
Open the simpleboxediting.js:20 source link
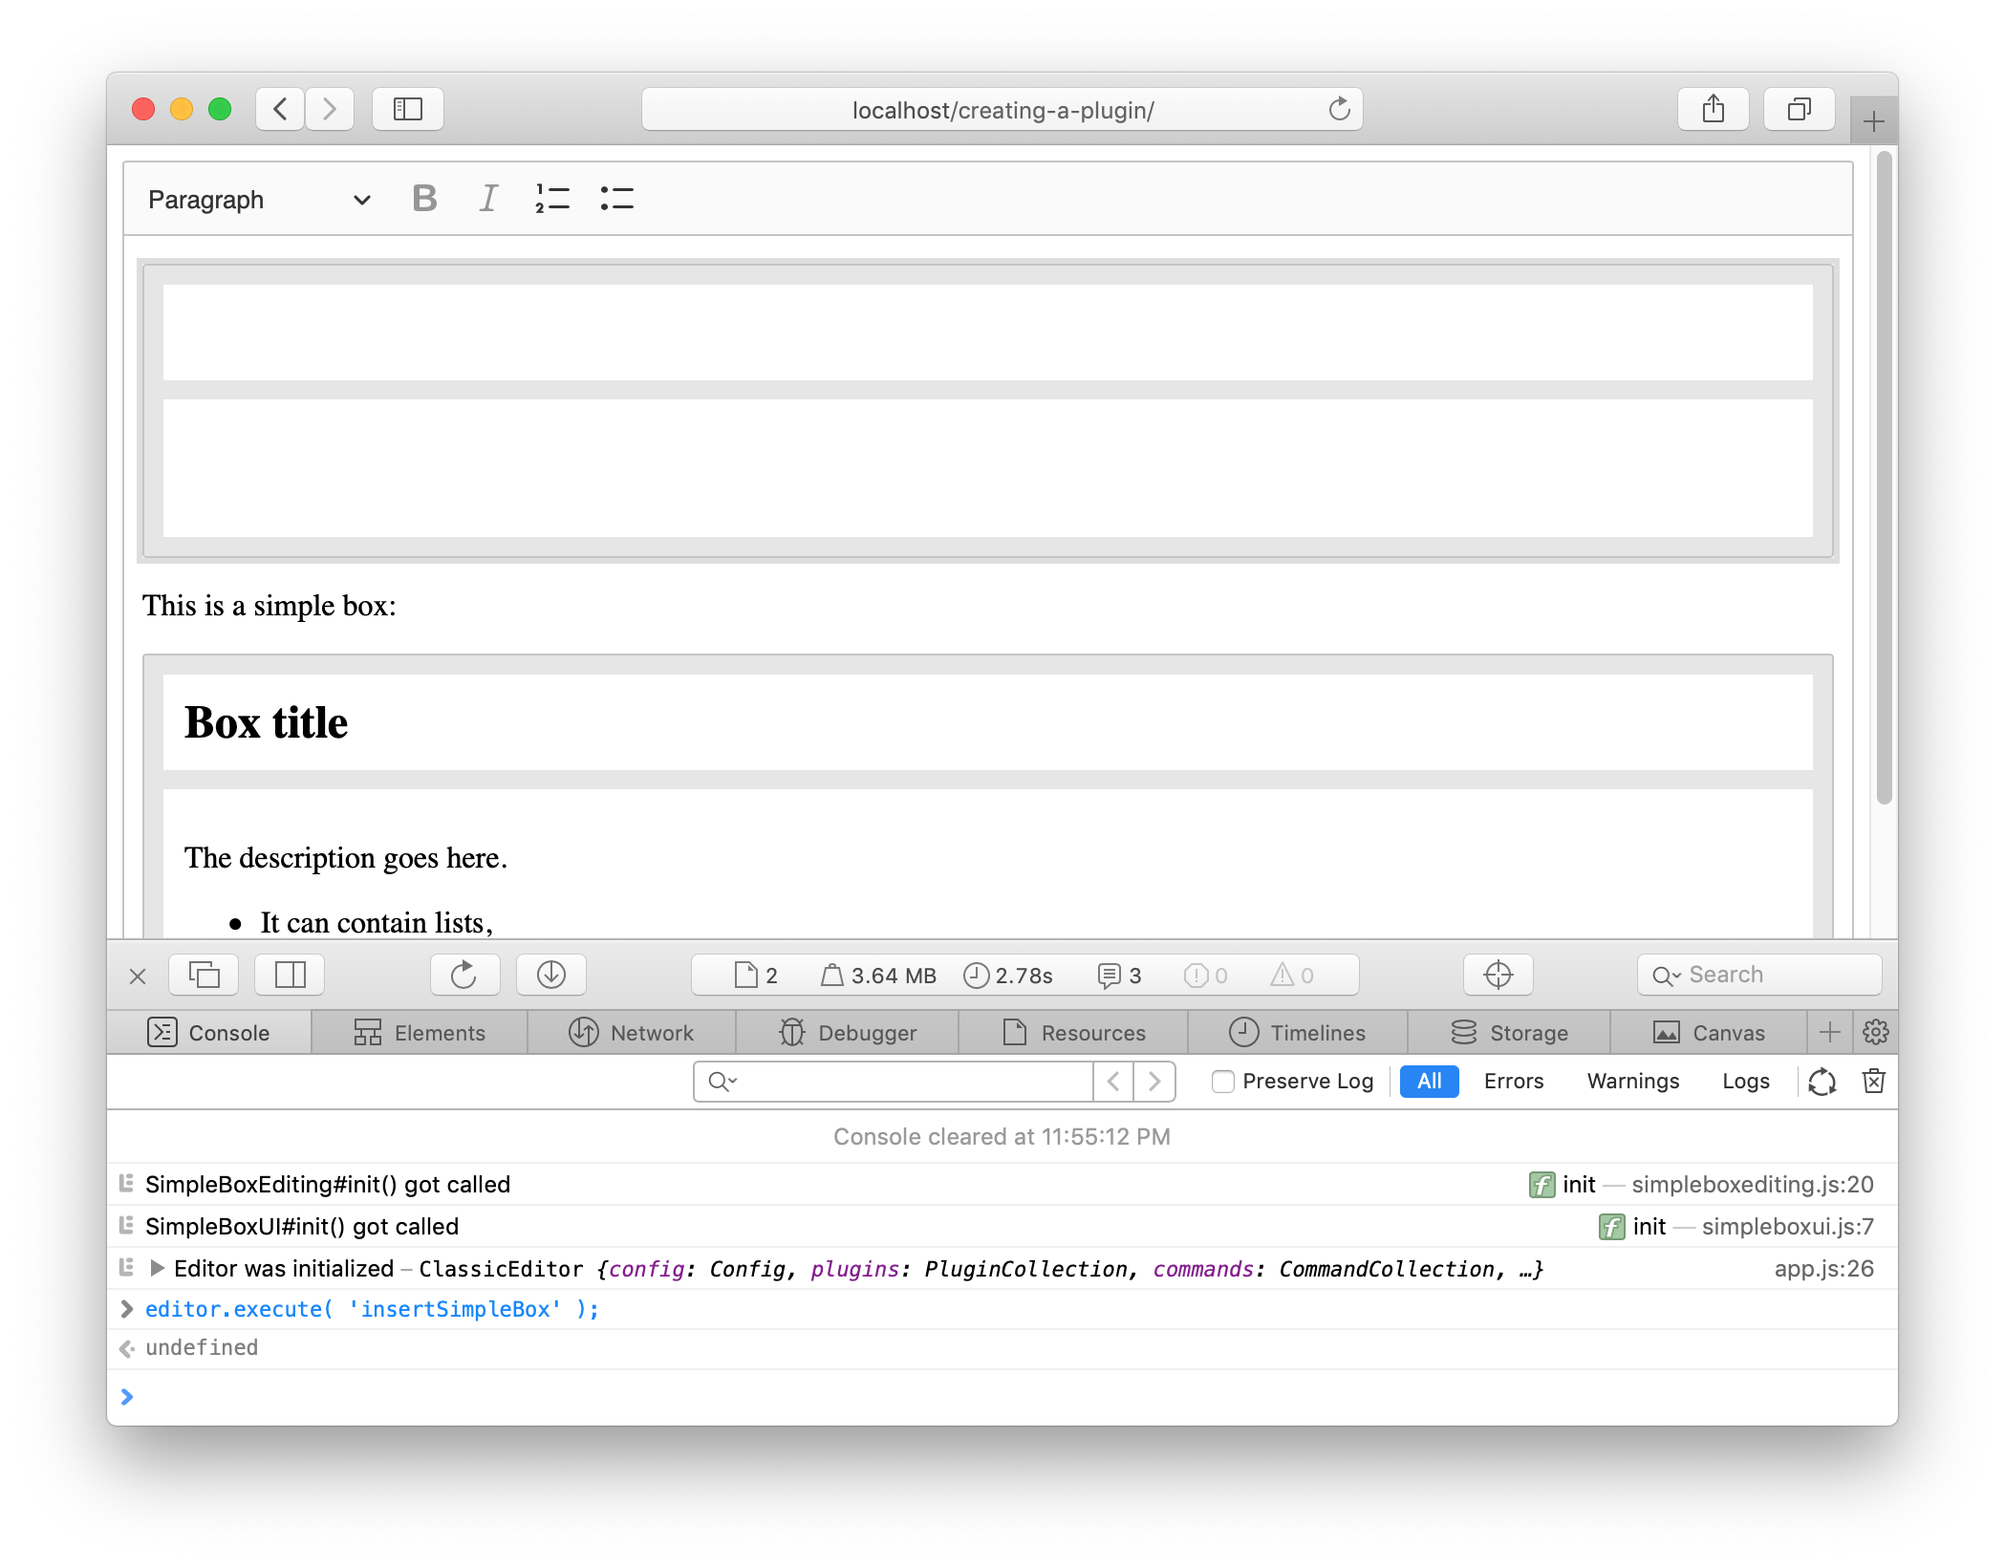1752,1185
